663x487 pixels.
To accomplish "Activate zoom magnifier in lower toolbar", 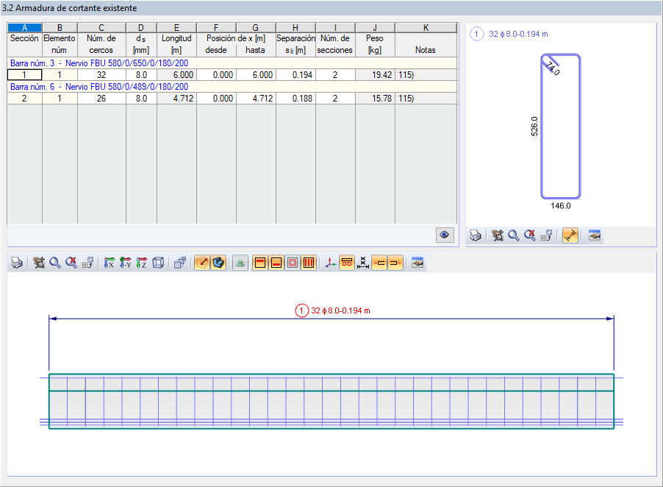I will [55, 263].
